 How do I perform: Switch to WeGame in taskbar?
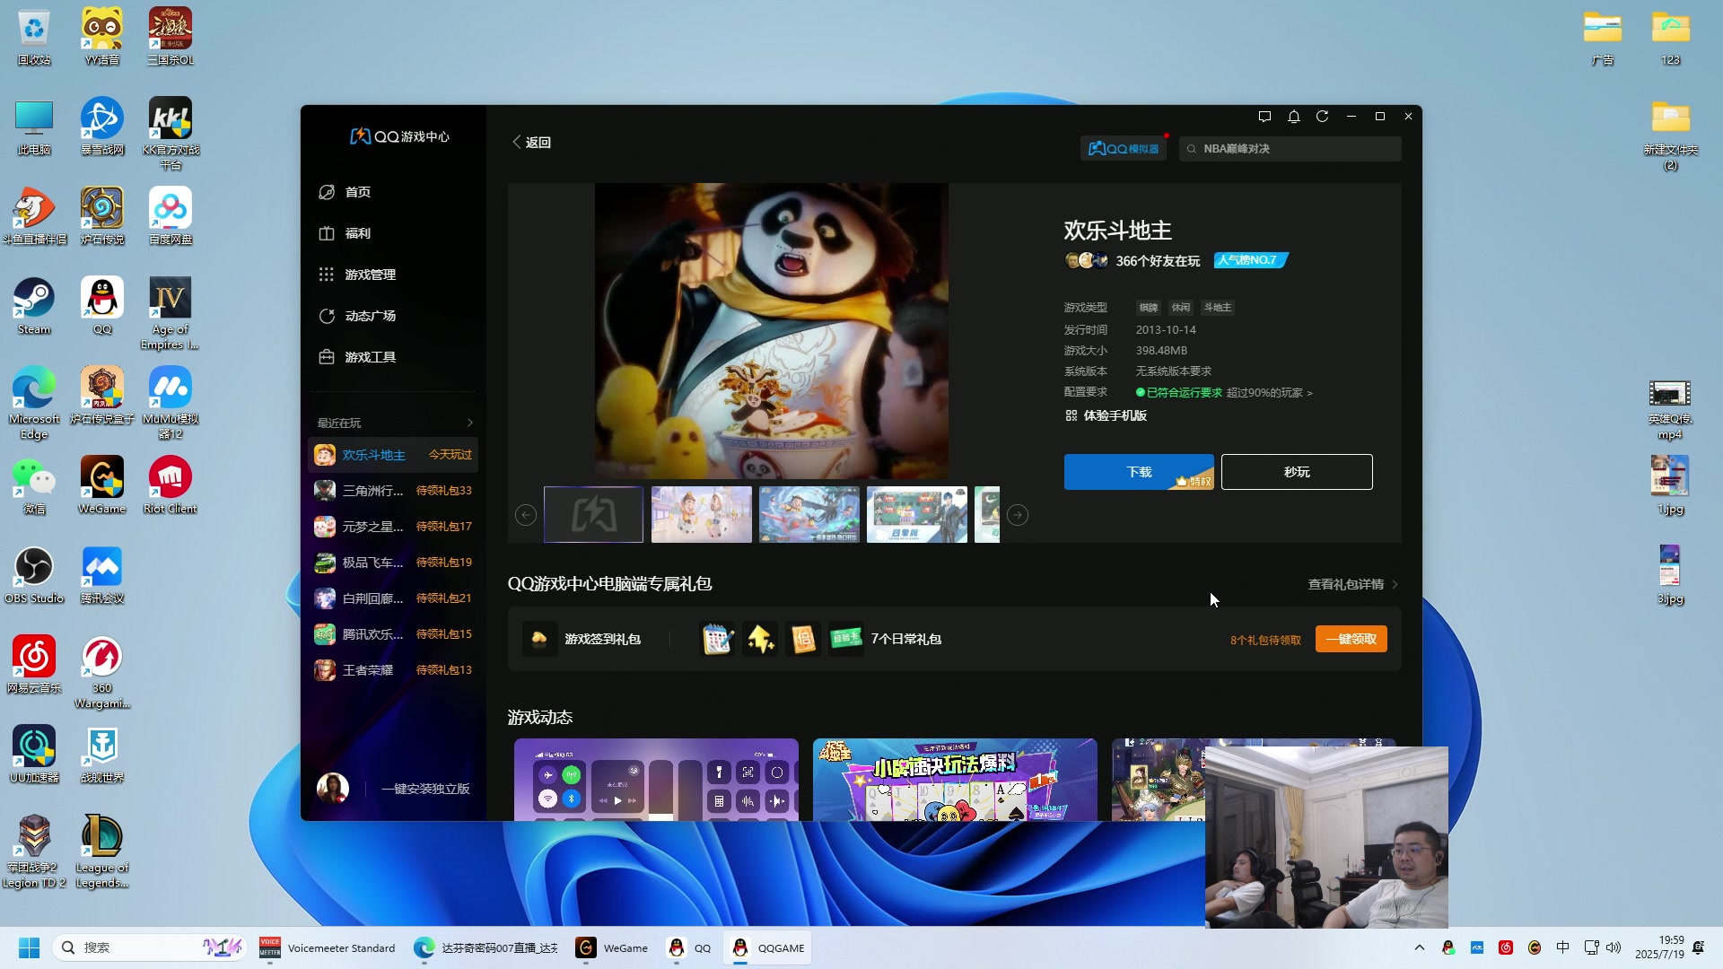coord(612,947)
